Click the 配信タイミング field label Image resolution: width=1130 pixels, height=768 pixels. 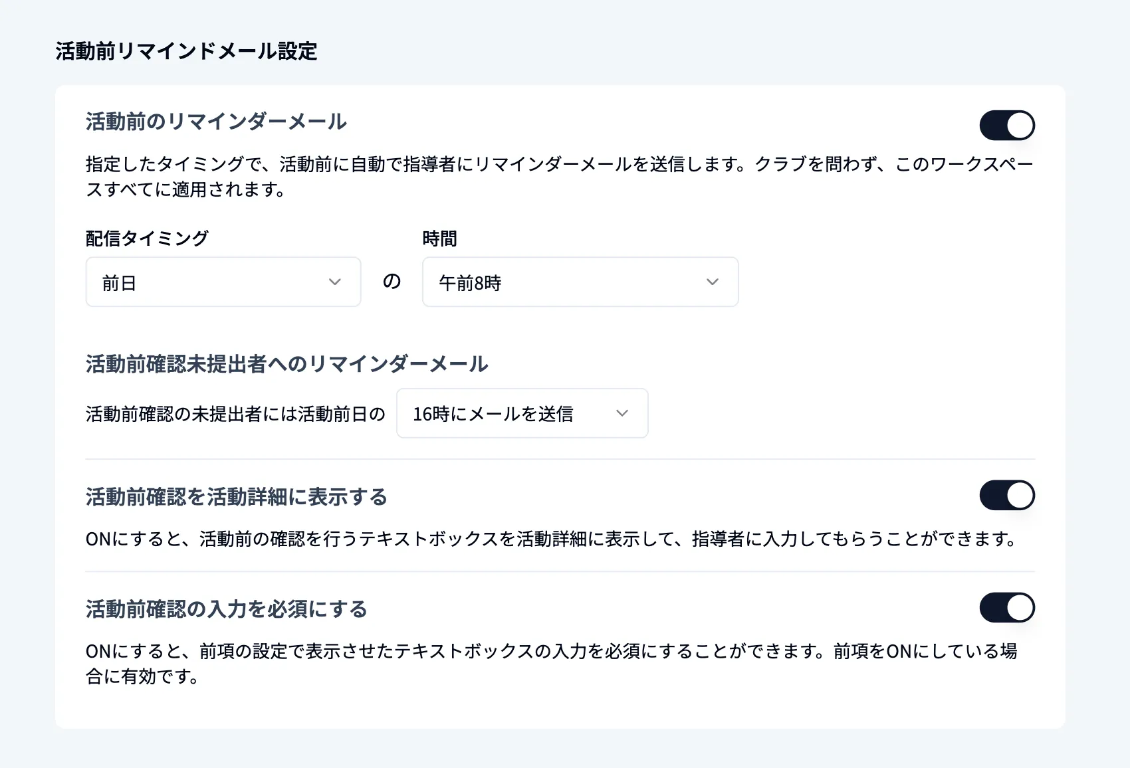coord(147,238)
